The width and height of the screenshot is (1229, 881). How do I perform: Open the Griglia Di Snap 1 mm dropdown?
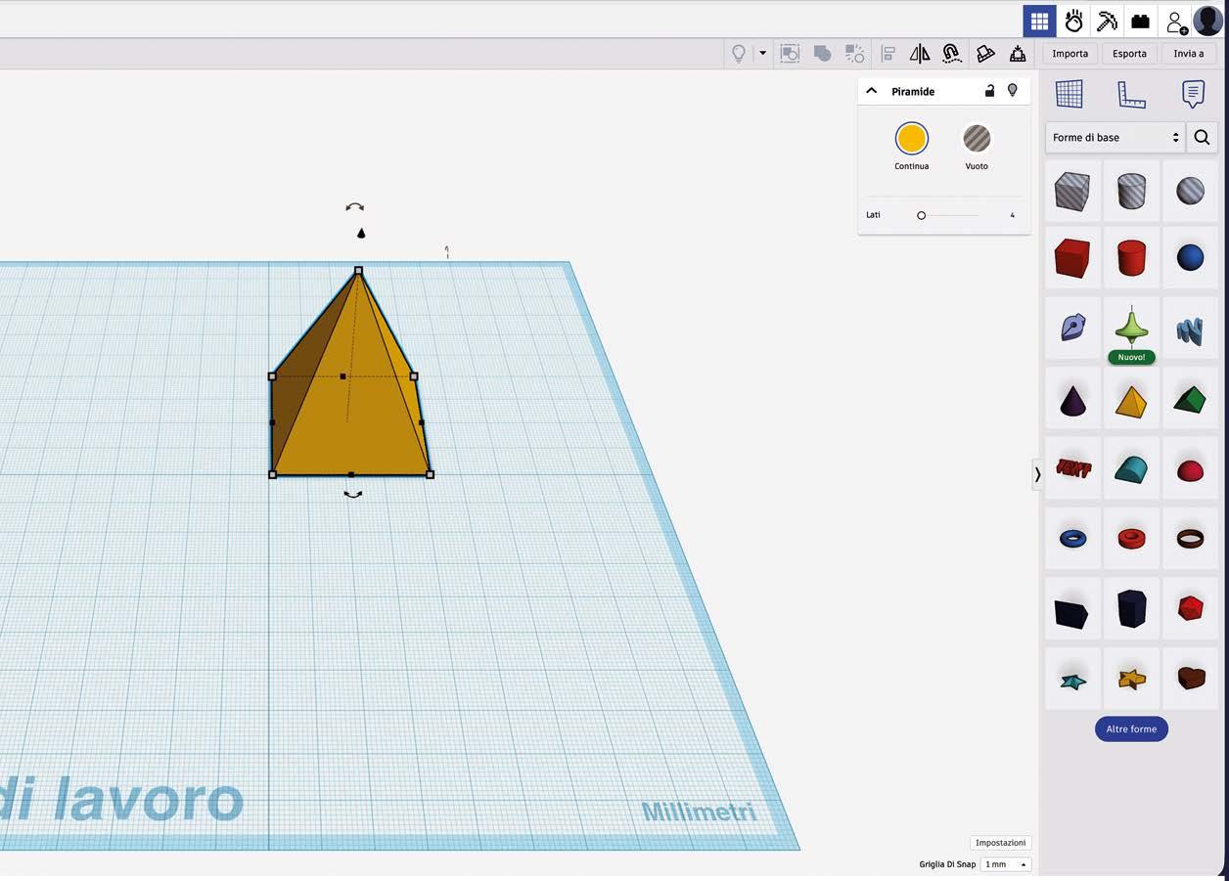point(1005,864)
